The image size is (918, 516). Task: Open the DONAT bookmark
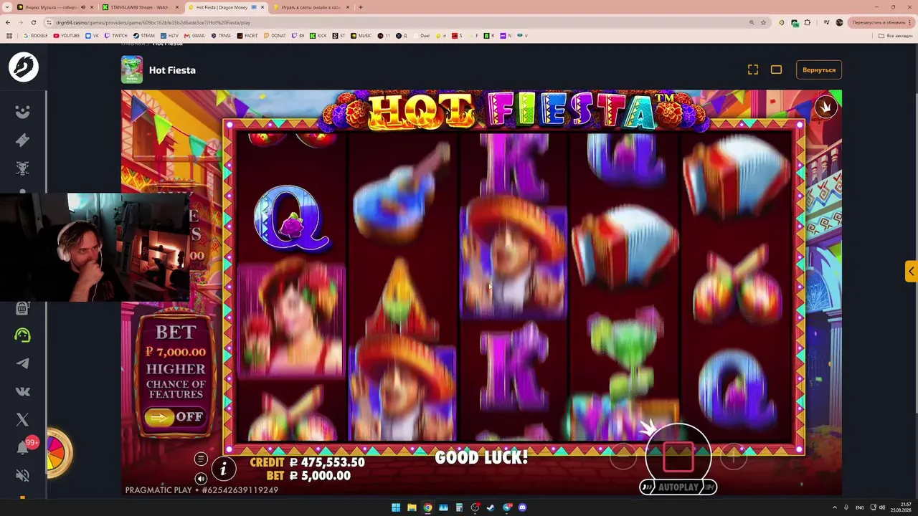[275, 35]
